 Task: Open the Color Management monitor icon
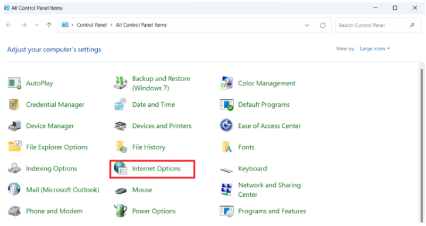pyautogui.click(x=226, y=83)
